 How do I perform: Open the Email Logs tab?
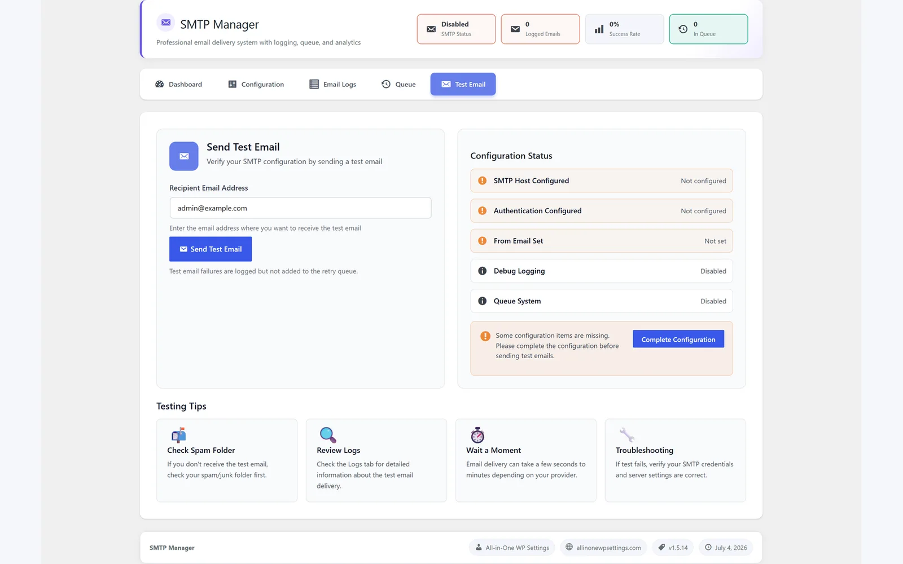(x=333, y=84)
